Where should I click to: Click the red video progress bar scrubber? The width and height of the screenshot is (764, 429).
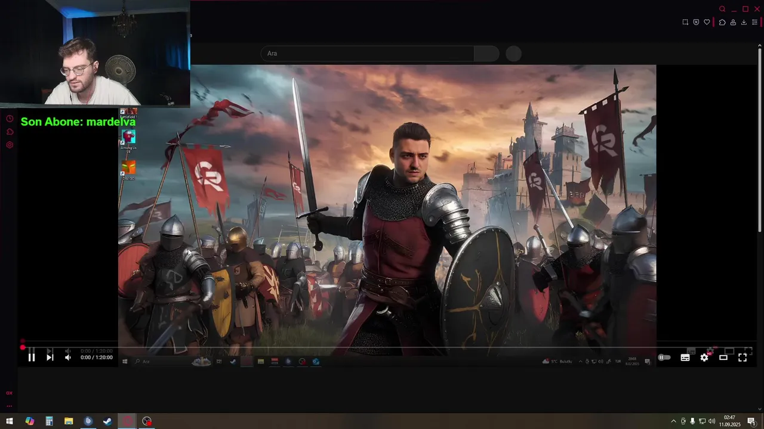pos(22,347)
